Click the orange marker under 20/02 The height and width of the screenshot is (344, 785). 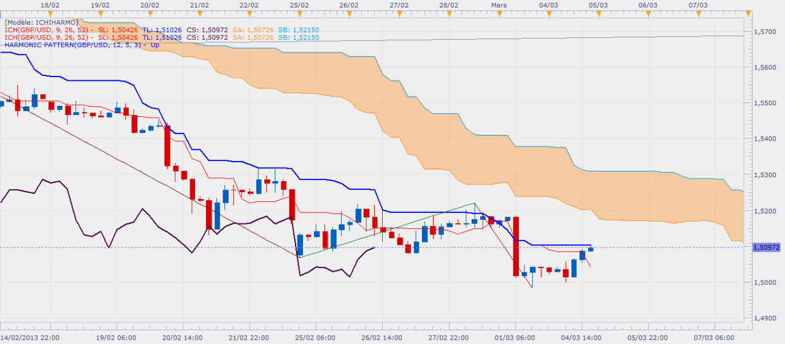(150, 12)
